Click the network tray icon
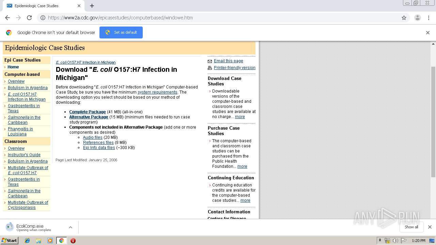 click(x=387, y=241)
